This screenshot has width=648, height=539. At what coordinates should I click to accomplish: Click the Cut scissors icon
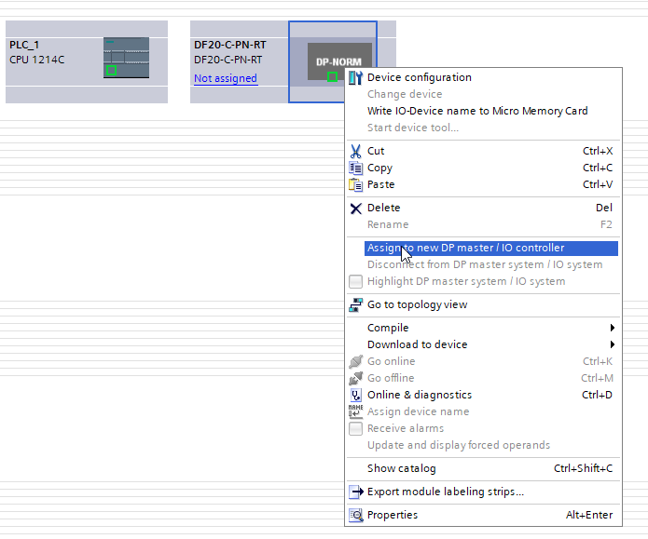tap(355, 151)
